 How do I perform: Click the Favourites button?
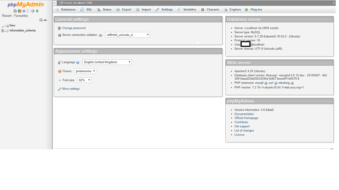click(x=21, y=16)
